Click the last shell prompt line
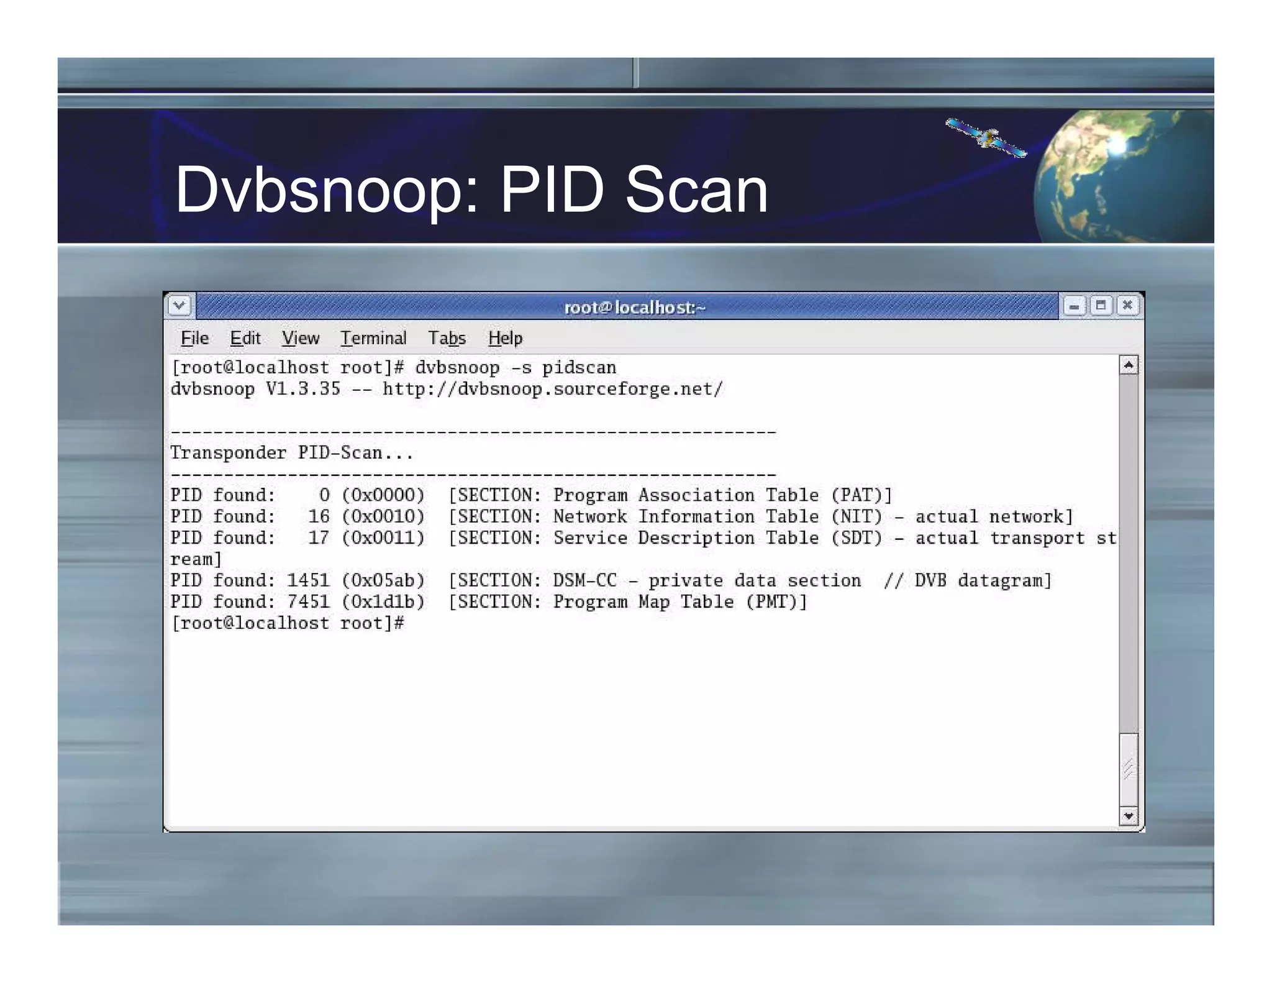The image size is (1272, 983). click(288, 623)
